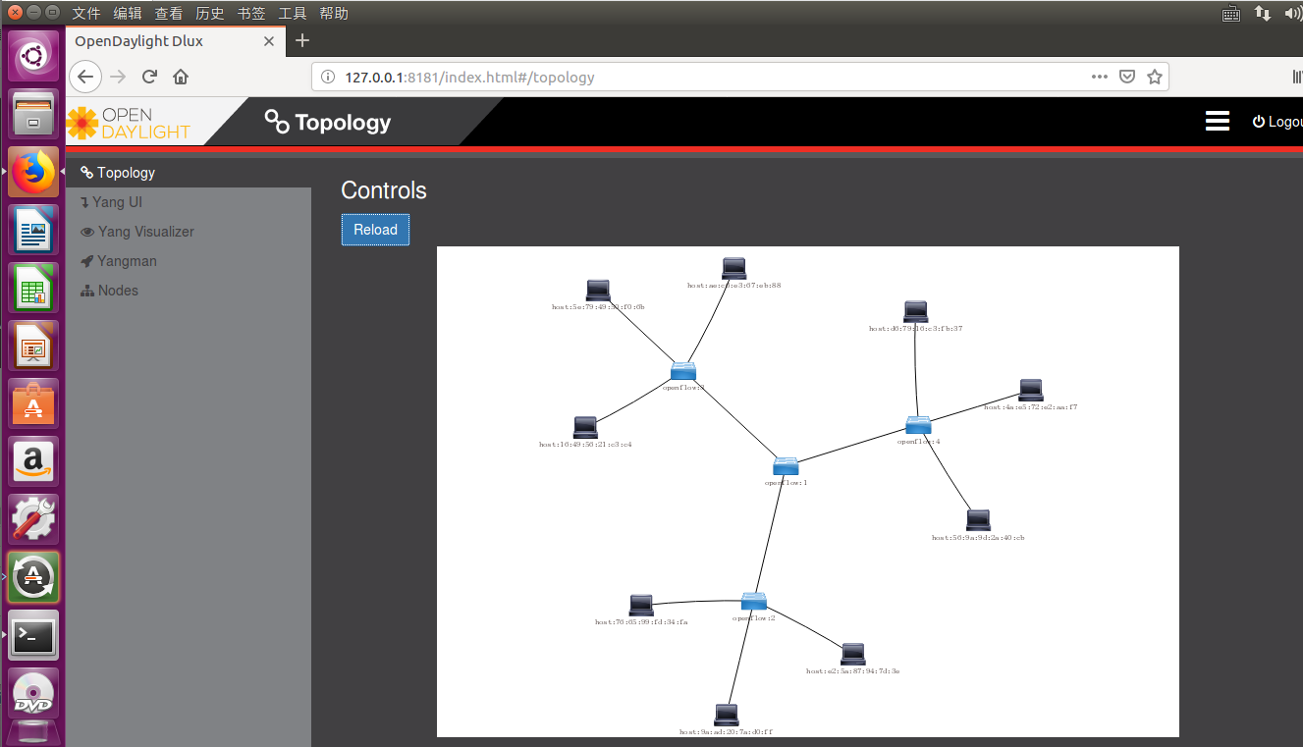Open a new browser tab
This screenshot has height=747, width=1303.
(x=302, y=40)
